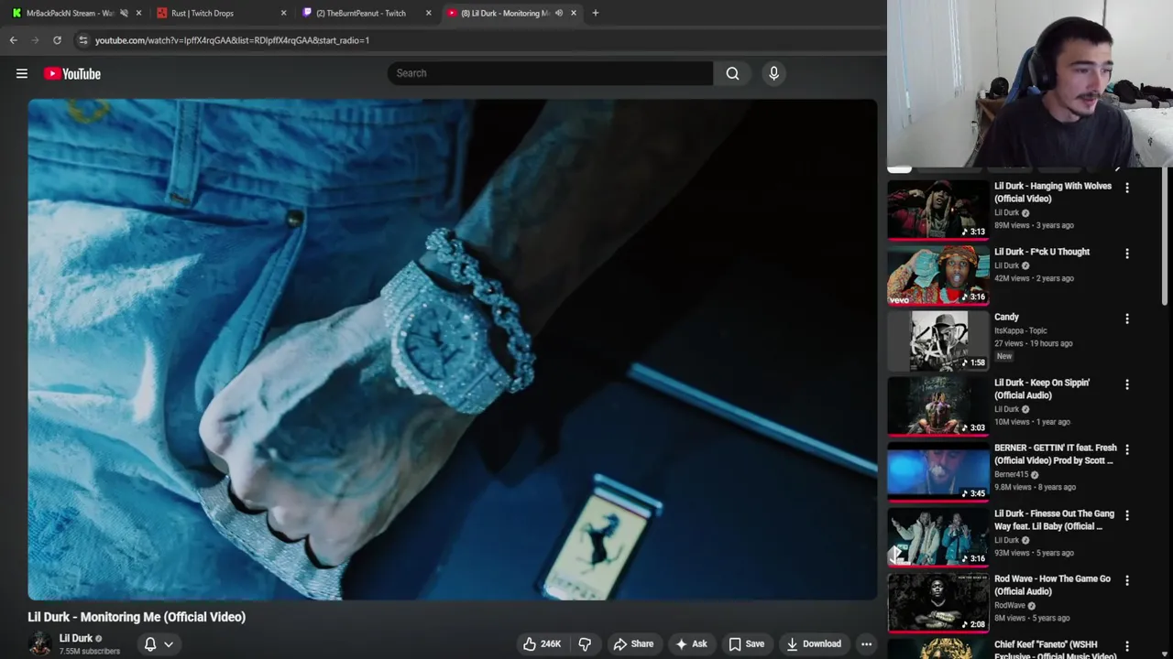
Task: Toggle the notification bell for Lil Durk
Action: (x=150, y=643)
